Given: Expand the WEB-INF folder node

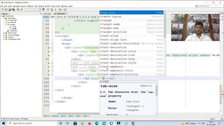Looking at the screenshot, I should click(x=6, y=22).
